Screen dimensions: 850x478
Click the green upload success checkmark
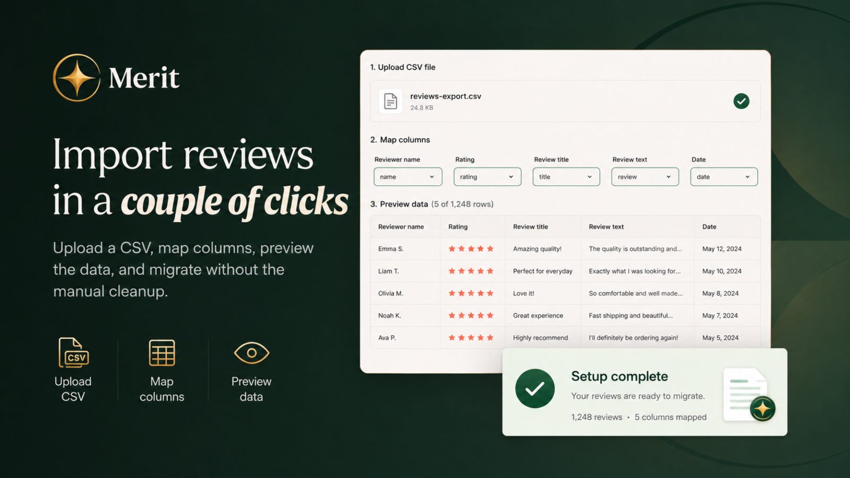(x=741, y=101)
